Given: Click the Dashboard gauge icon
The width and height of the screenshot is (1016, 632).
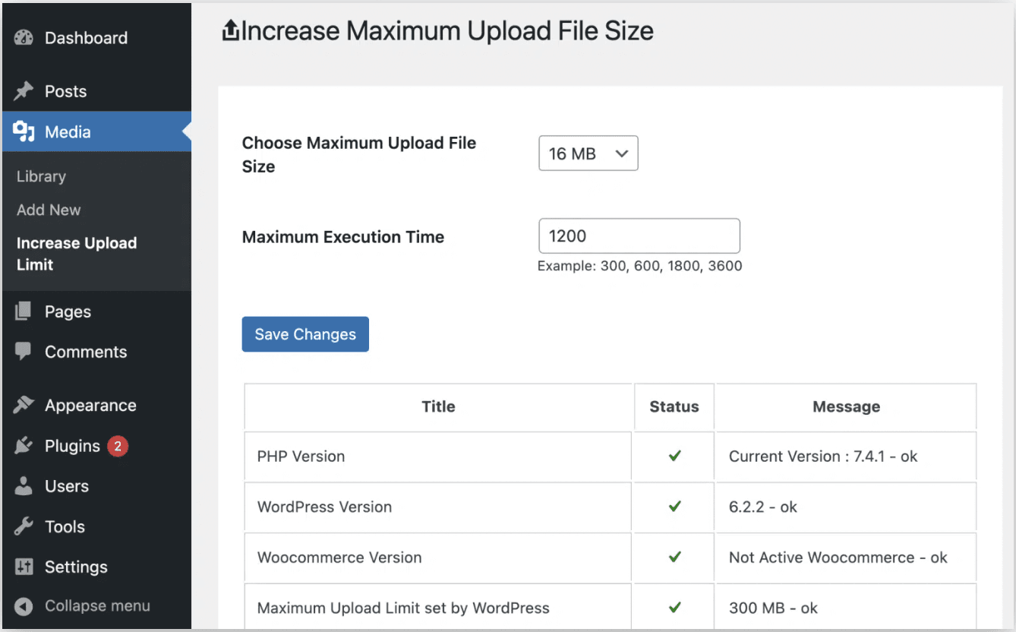Looking at the screenshot, I should 24,37.
